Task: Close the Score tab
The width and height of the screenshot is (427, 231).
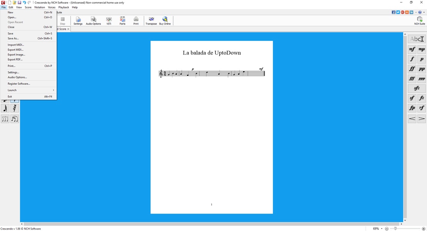Action: (68, 29)
